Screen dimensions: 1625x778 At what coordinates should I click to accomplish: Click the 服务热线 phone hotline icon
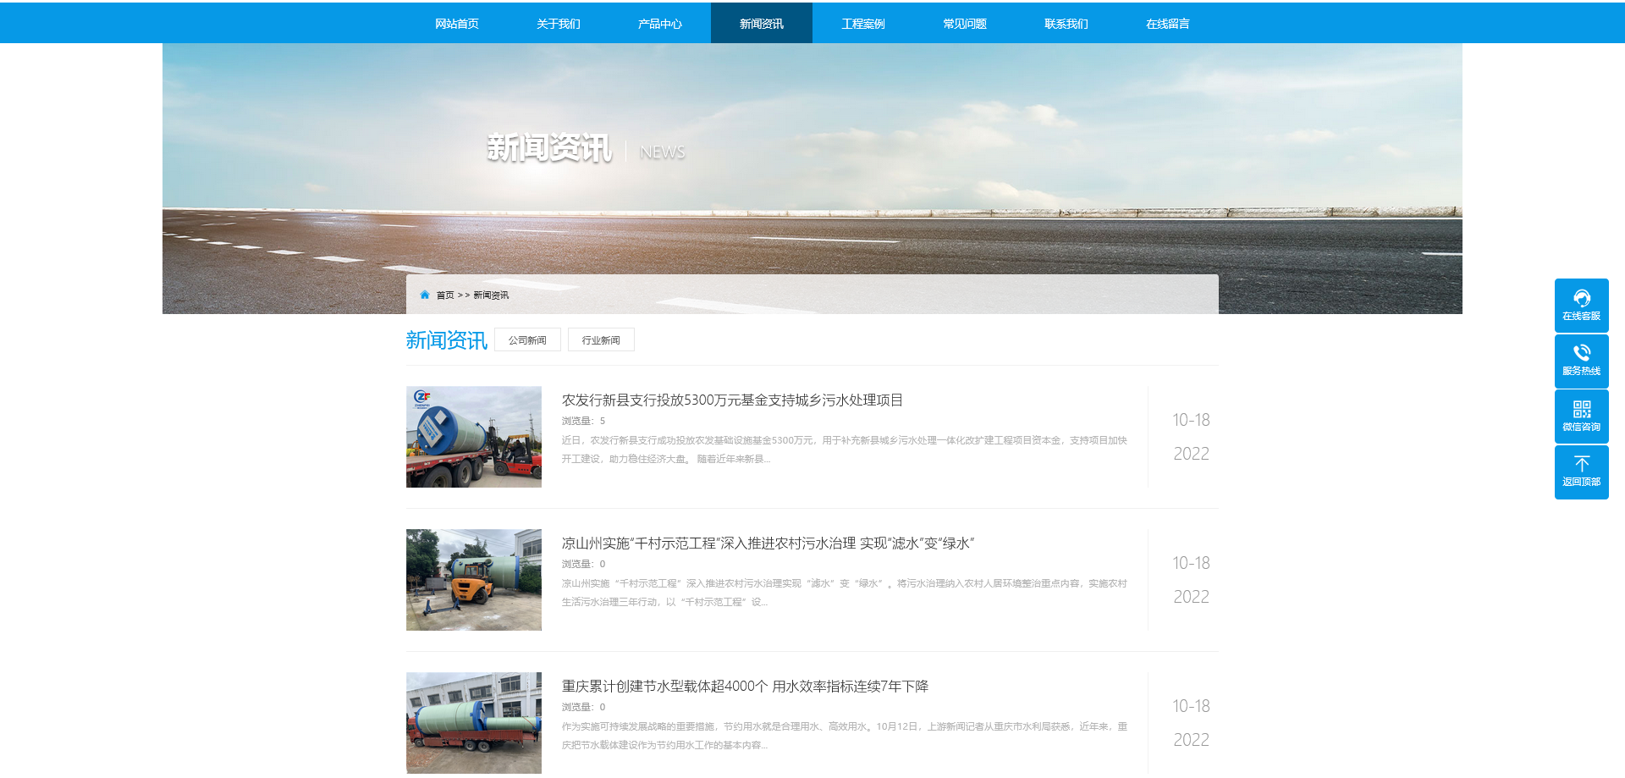(1581, 361)
